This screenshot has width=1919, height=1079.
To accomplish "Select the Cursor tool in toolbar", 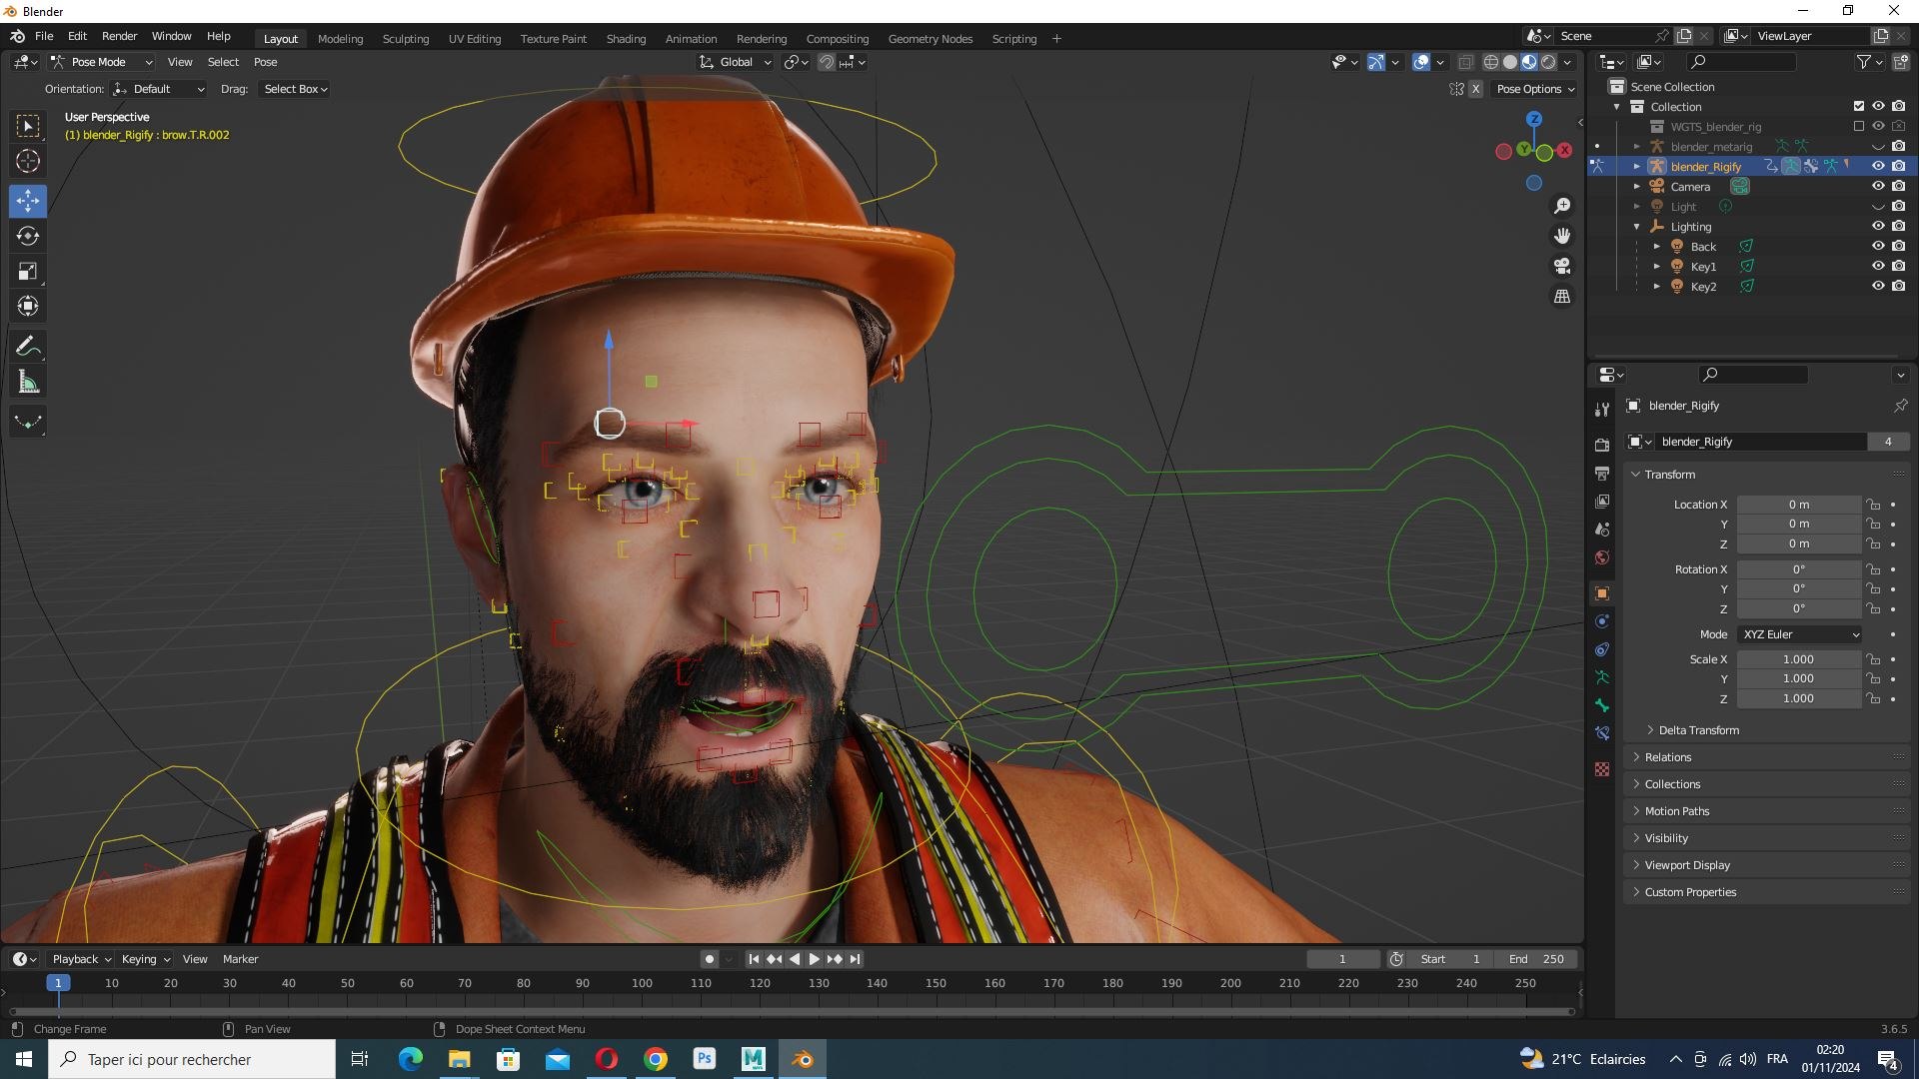I will [28, 161].
